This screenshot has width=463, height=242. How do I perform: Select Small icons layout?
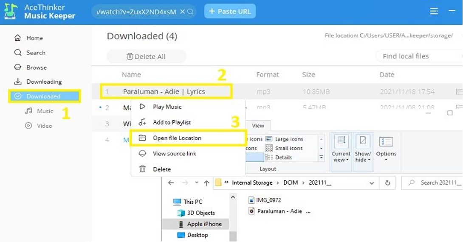tap(284, 148)
